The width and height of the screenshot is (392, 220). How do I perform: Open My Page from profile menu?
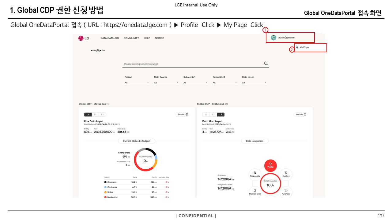coord(304,47)
